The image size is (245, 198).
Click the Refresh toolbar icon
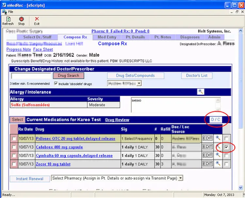[8, 19]
